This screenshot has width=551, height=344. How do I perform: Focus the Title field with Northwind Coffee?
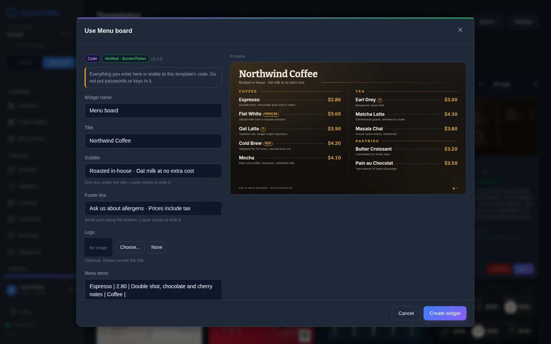coord(153,141)
